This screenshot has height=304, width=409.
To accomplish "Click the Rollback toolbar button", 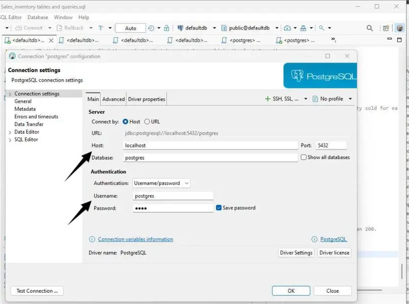I will pos(70,28).
